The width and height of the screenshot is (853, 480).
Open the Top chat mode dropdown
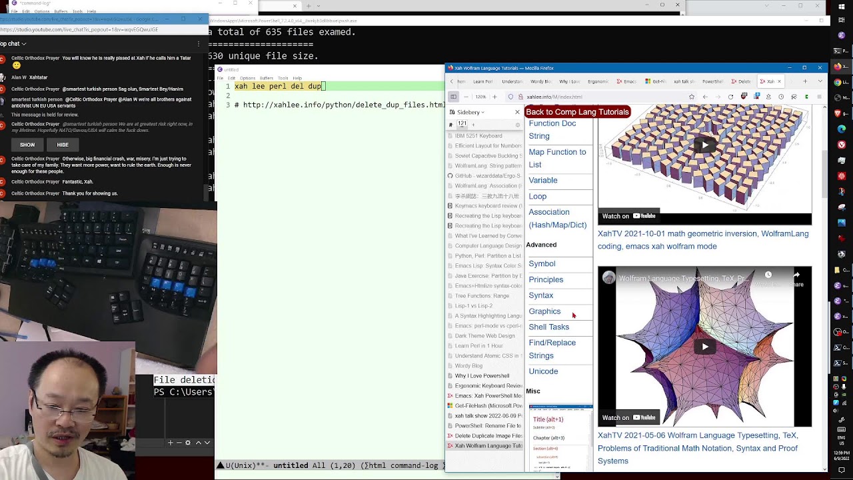(x=13, y=43)
